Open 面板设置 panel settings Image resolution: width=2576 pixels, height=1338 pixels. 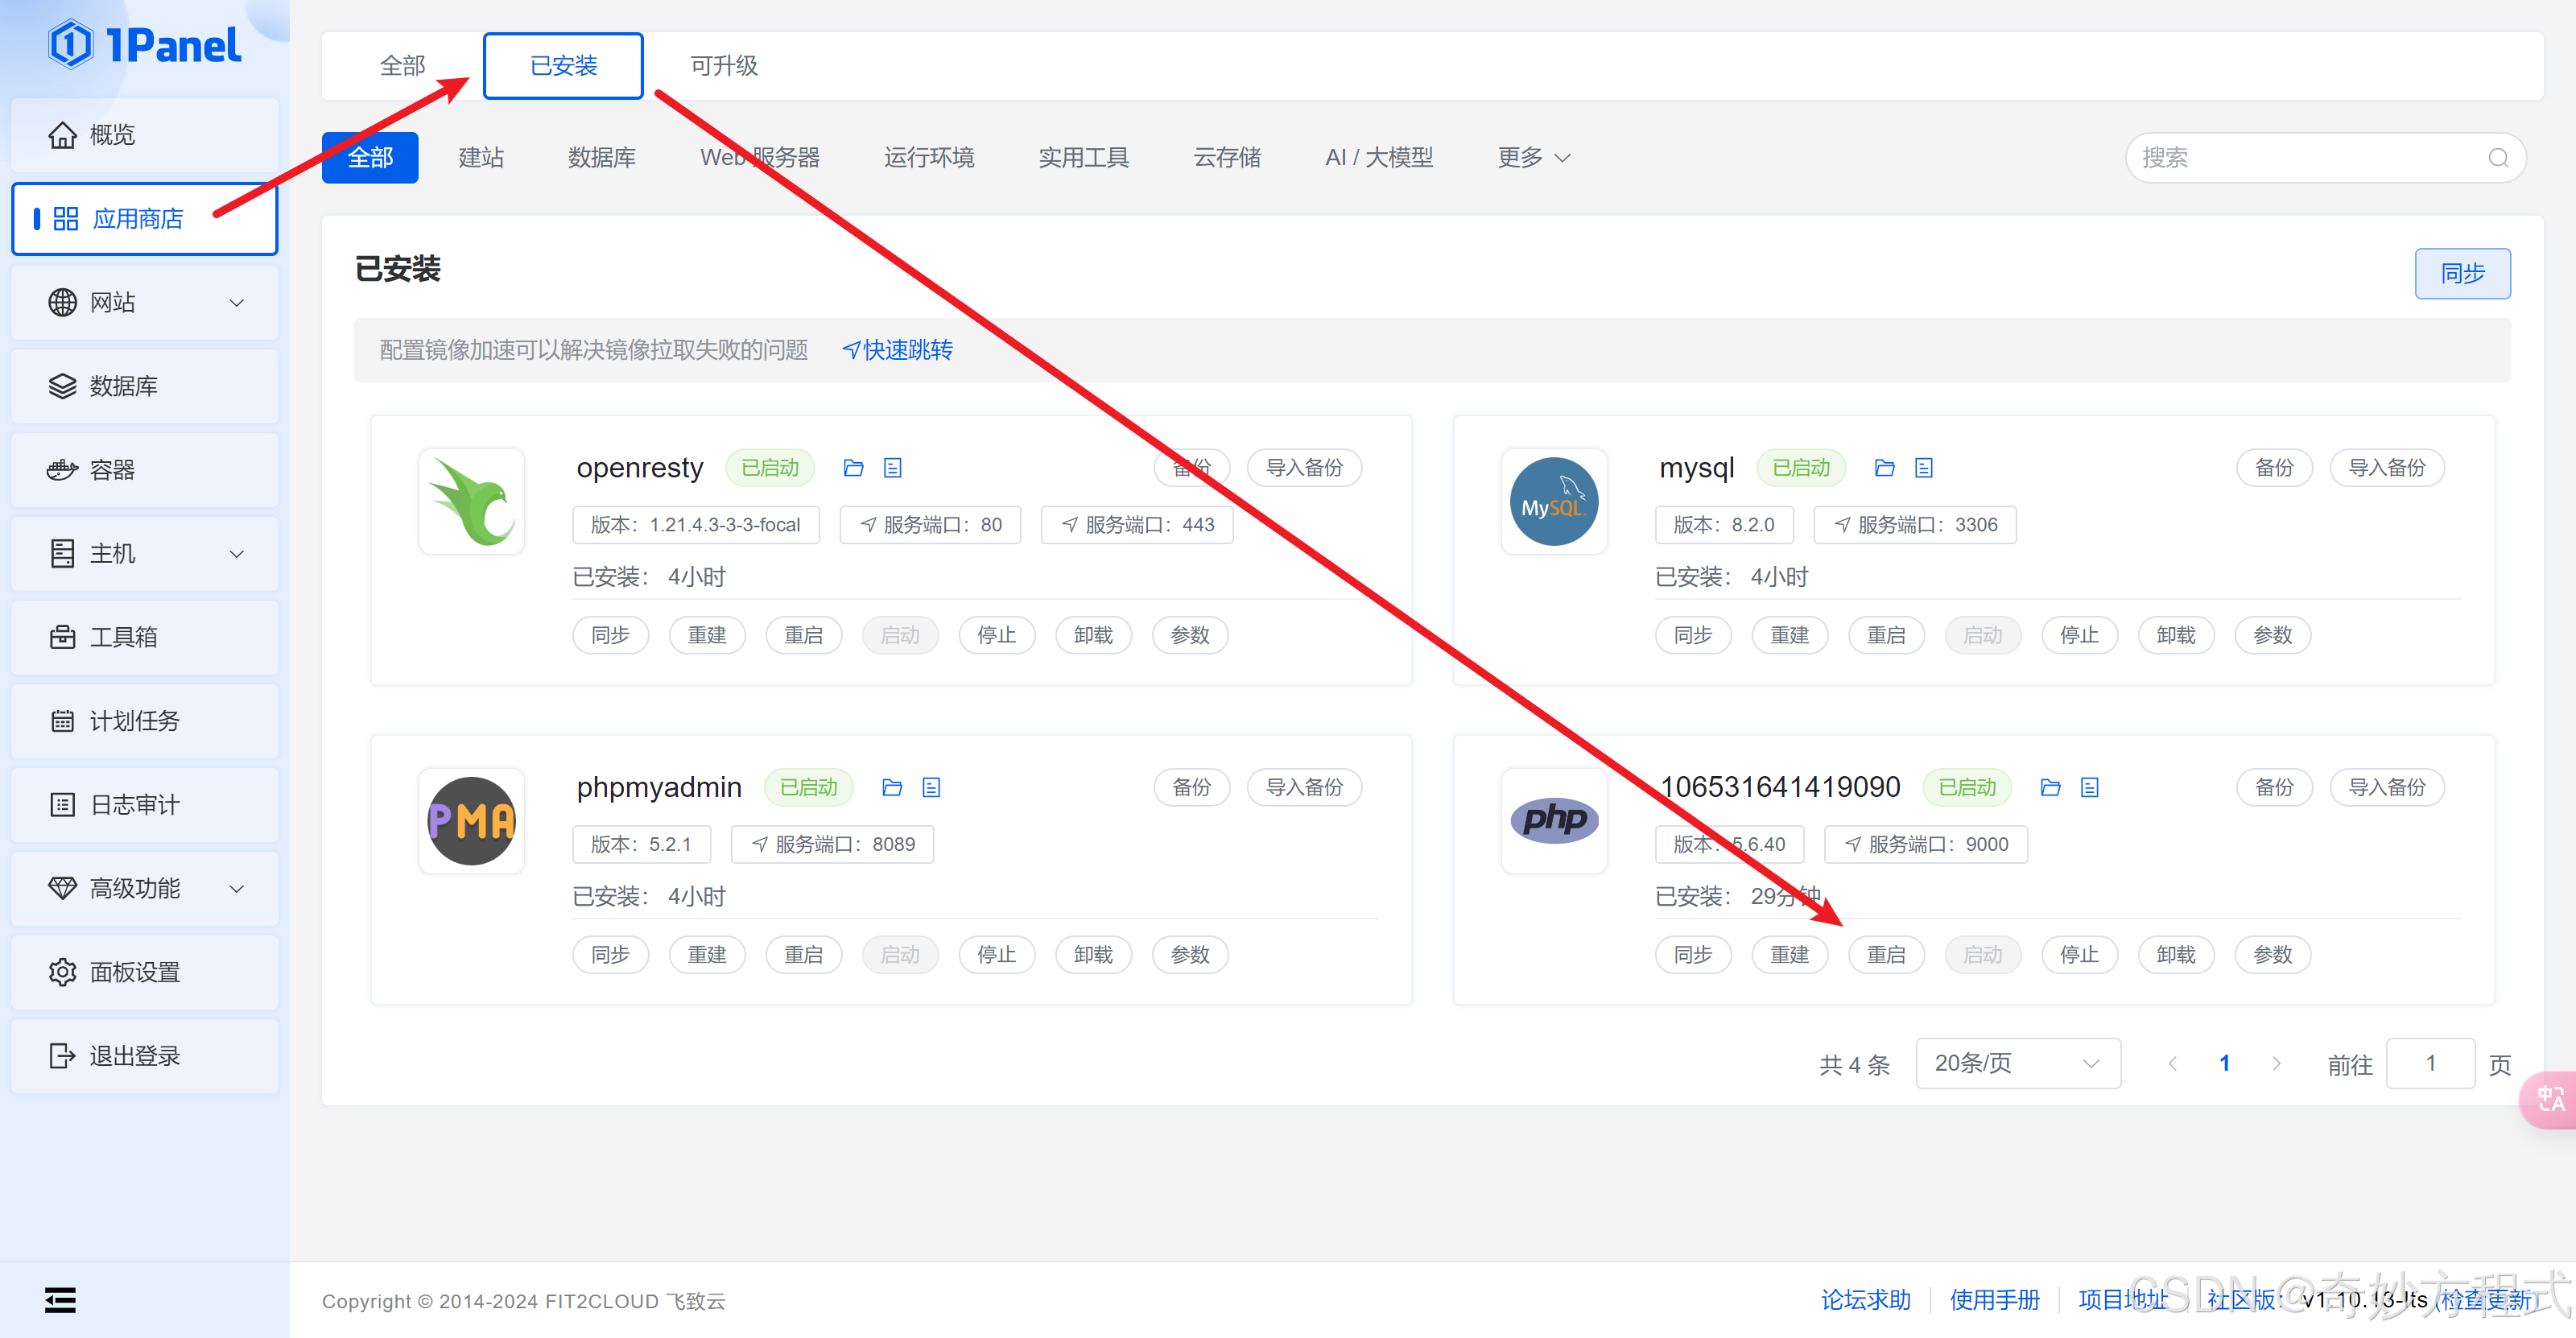coord(145,972)
